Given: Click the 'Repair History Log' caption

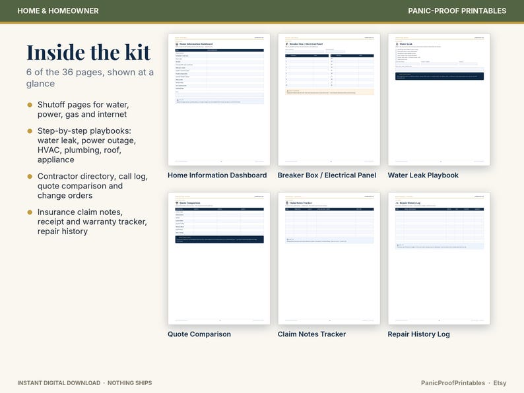Looking at the screenshot, I should (418, 334).
